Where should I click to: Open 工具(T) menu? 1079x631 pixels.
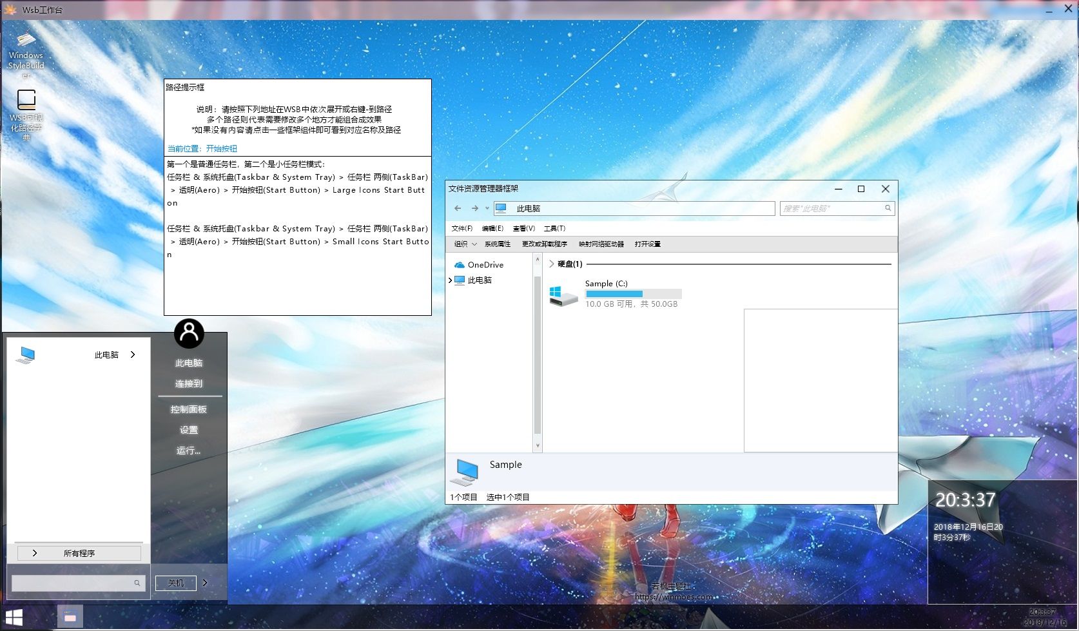(554, 228)
